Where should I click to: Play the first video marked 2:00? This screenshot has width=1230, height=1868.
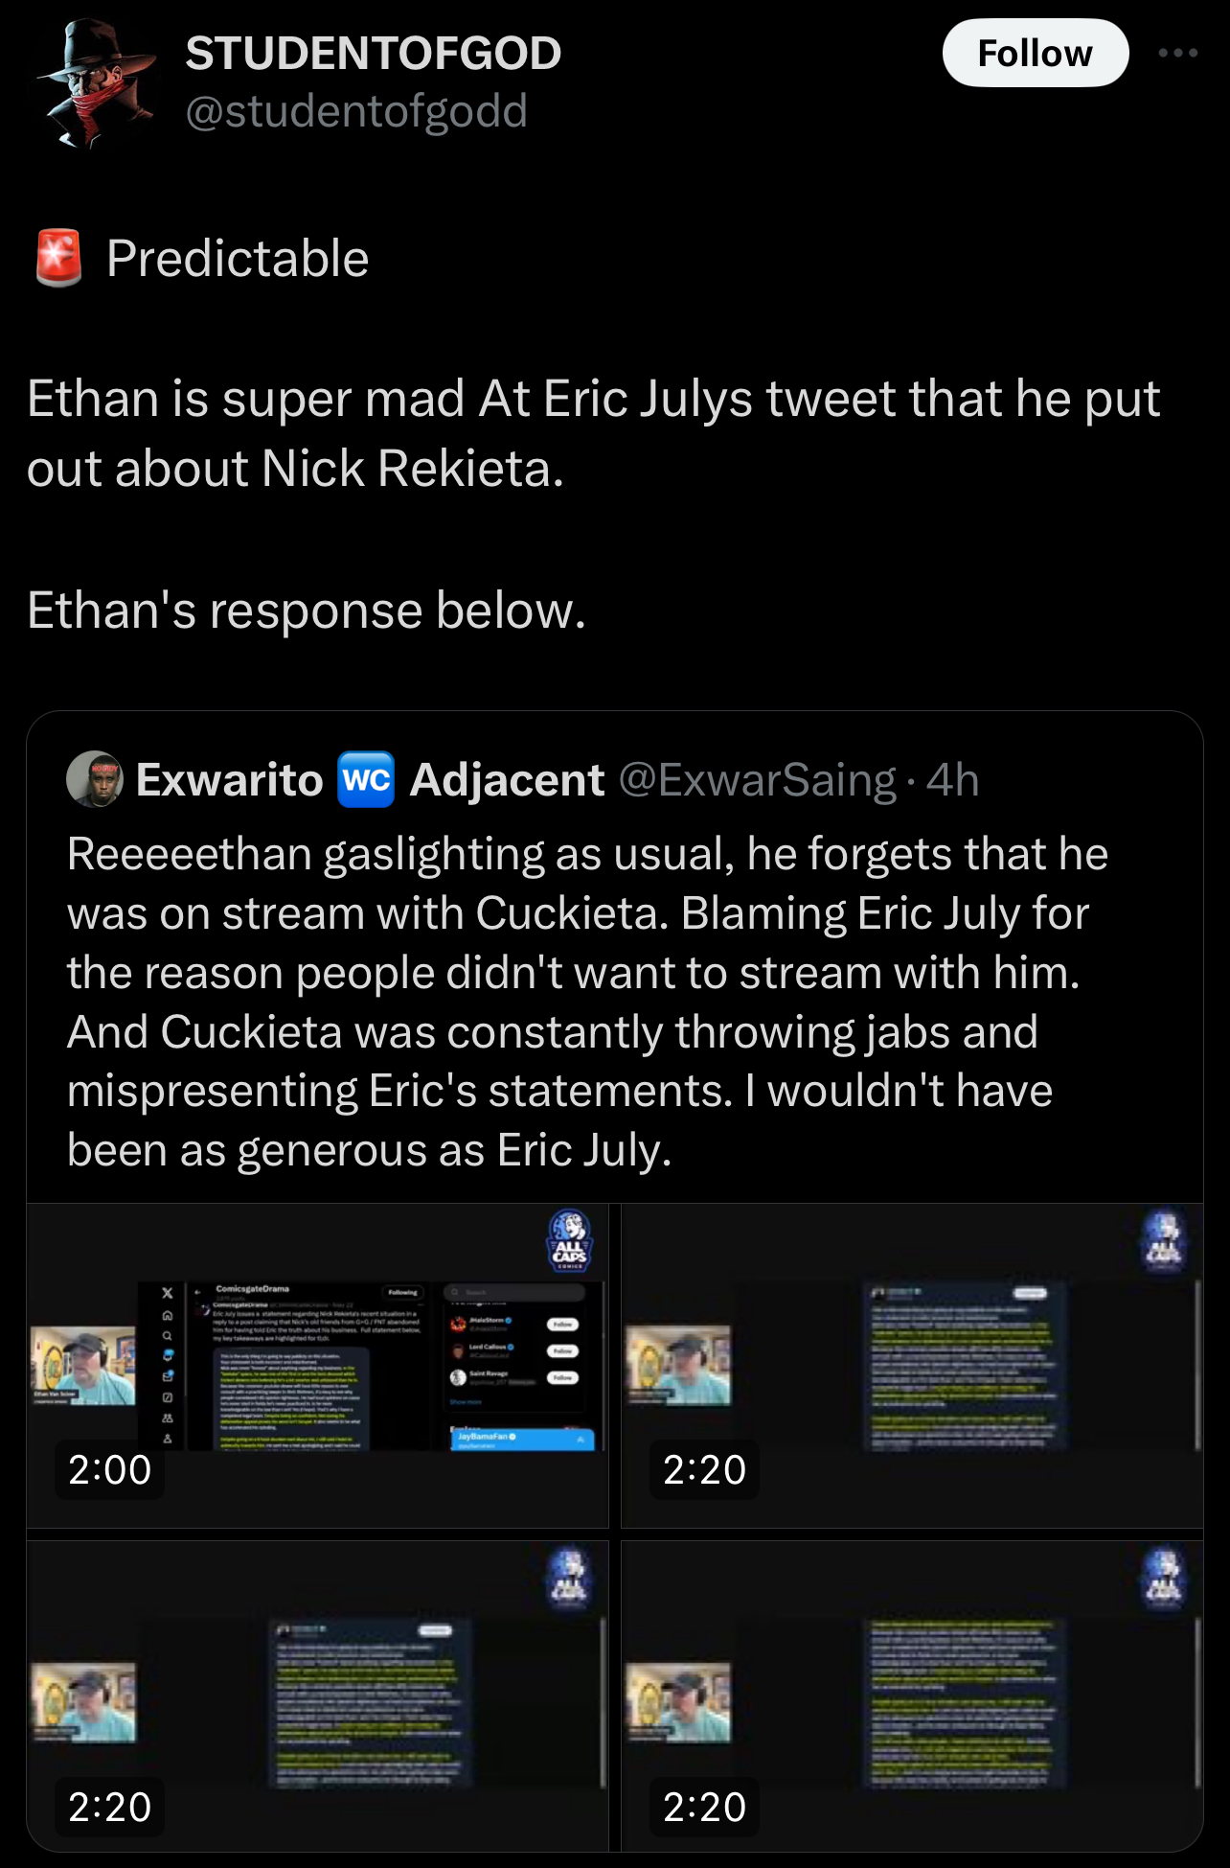coord(317,1366)
